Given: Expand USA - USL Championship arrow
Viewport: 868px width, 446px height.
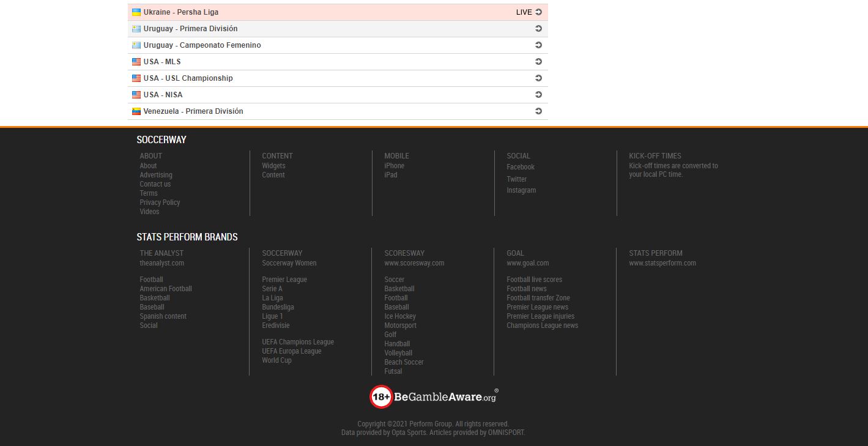Looking at the screenshot, I should [x=538, y=78].
